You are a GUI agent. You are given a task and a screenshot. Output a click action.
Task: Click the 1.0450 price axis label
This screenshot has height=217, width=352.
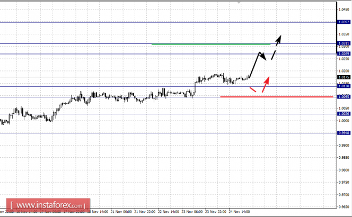click(344, 10)
